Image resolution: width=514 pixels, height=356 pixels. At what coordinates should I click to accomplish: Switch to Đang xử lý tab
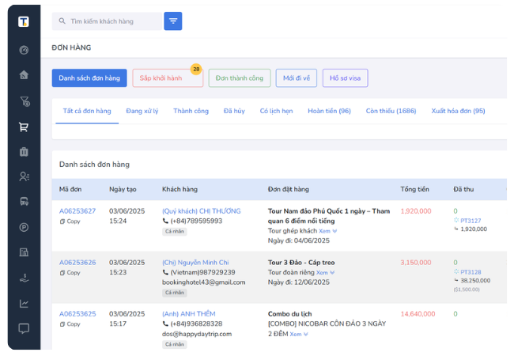(x=142, y=111)
